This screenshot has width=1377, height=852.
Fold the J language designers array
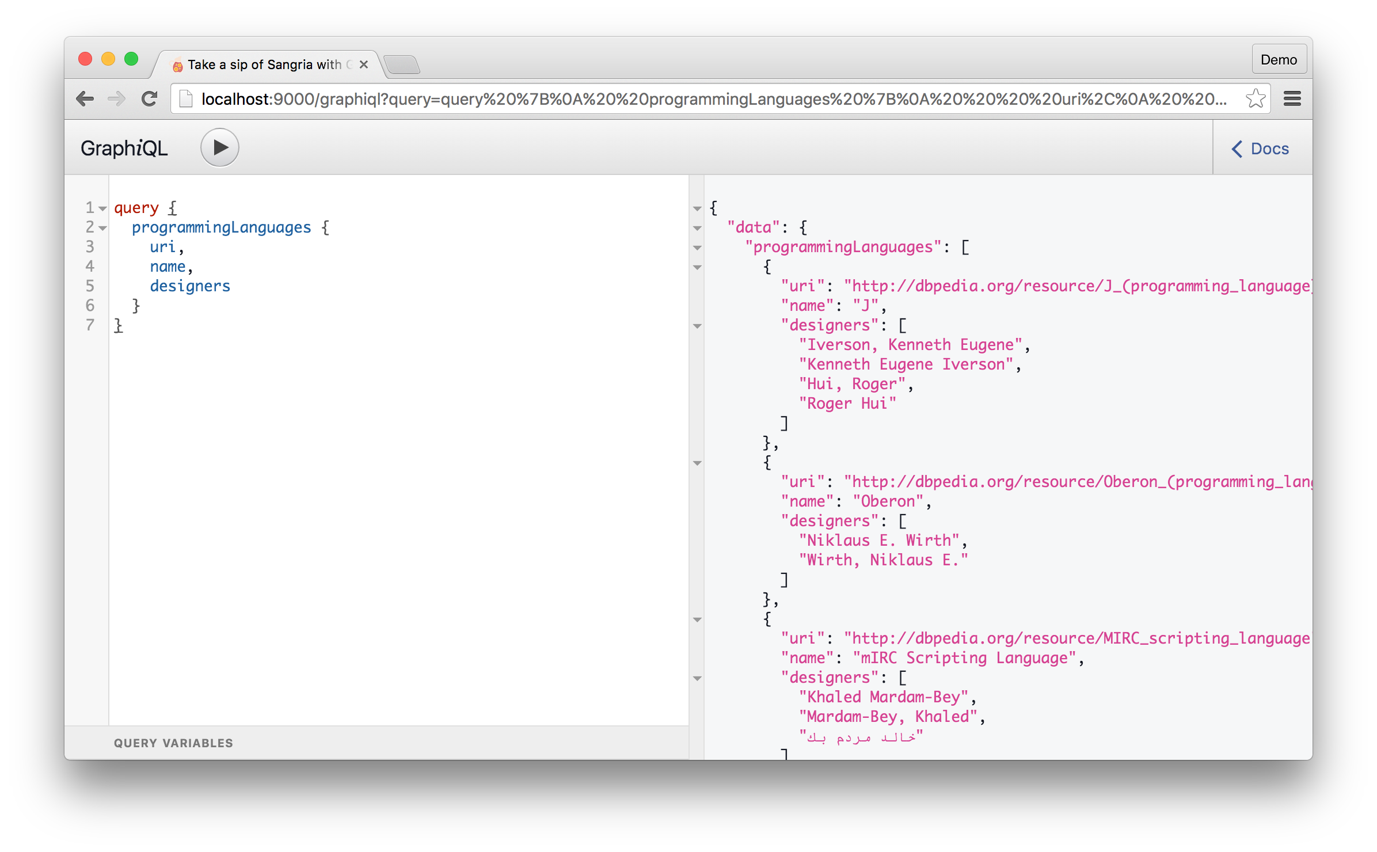coord(697,326)
